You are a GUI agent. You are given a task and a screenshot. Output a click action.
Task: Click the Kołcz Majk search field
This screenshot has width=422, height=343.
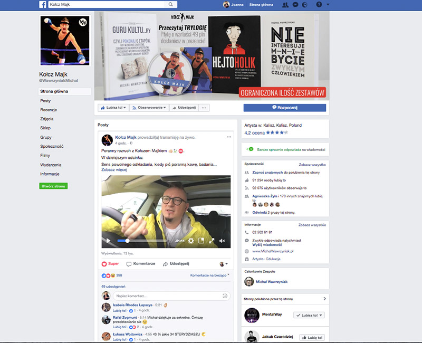coord(108,4)
